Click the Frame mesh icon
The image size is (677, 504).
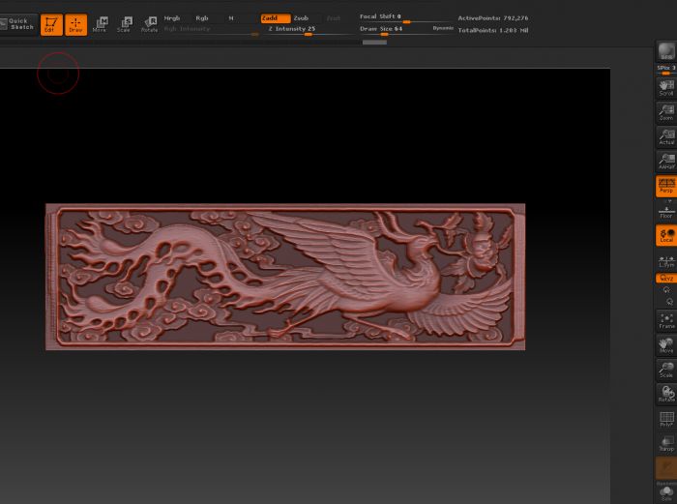(x=666, y=321)
